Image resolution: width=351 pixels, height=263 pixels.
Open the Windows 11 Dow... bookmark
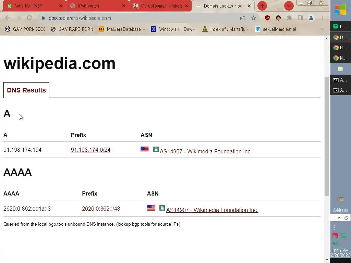pyautogui.click(x=174, y=29)
